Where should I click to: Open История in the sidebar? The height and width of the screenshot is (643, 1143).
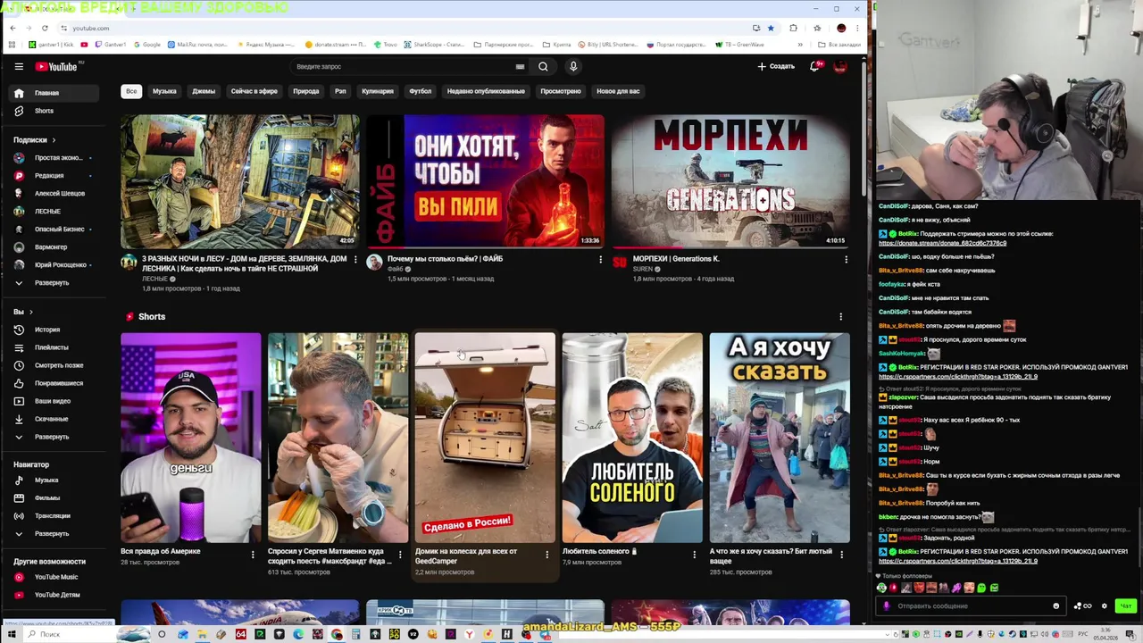55,330
